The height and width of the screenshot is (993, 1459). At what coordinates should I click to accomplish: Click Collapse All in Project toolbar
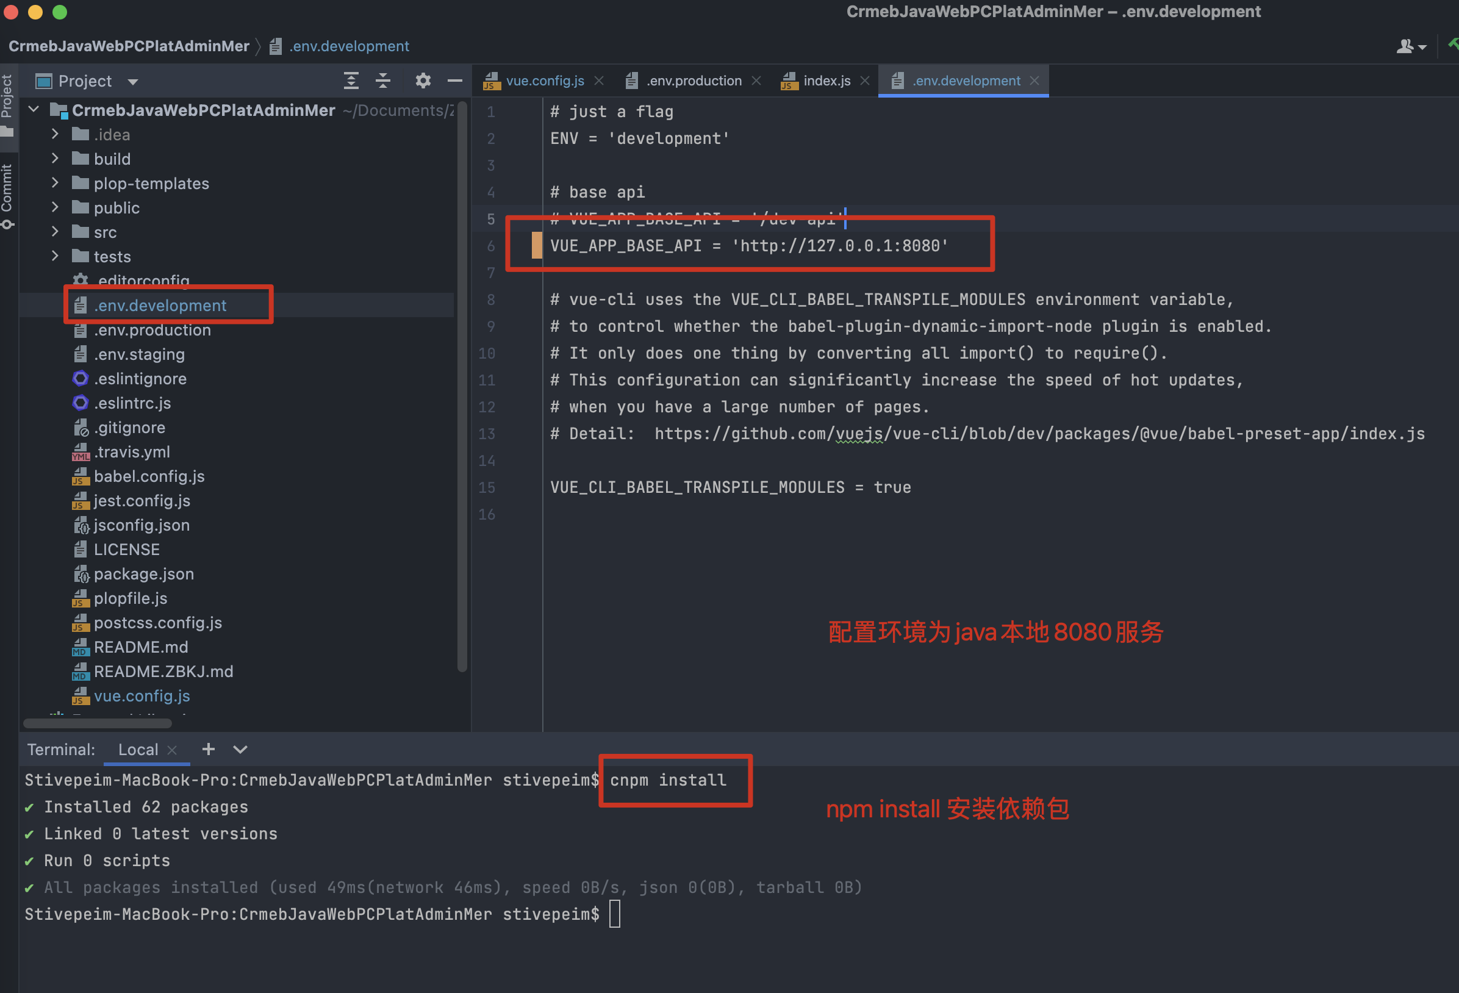click(x=384, y=81)
